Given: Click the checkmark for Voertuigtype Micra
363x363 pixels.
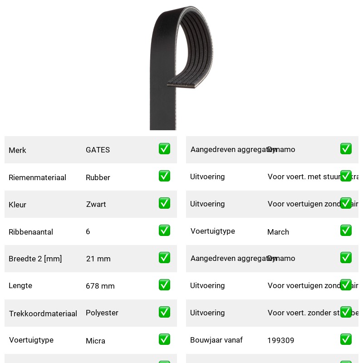Looking at the screenshot, I should click(164, 339).
